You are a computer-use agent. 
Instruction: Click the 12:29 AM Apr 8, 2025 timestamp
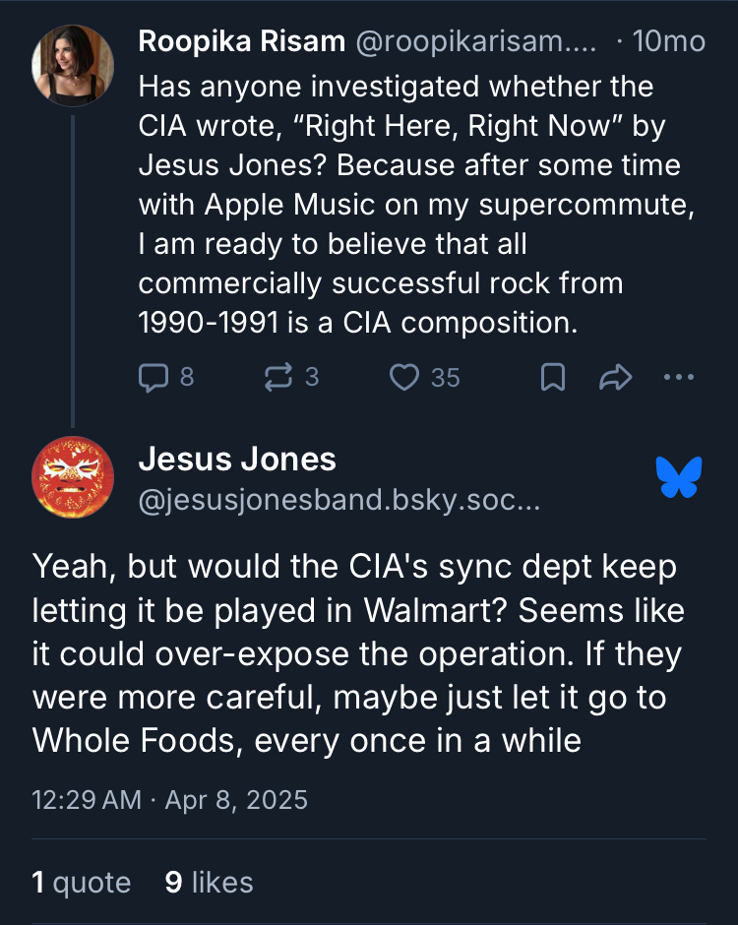click(x=170, y=799)
